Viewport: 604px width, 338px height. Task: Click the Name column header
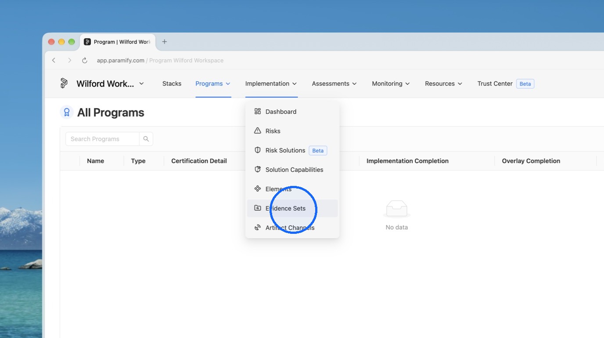coord(95,161)
